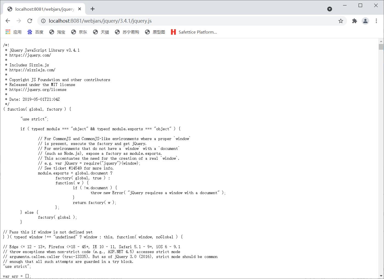The height and width of the screenshot is (279, 384).
Task: Click the "Date: 2019-05-01T21:04Z" line
Action: tap(34, 99)
